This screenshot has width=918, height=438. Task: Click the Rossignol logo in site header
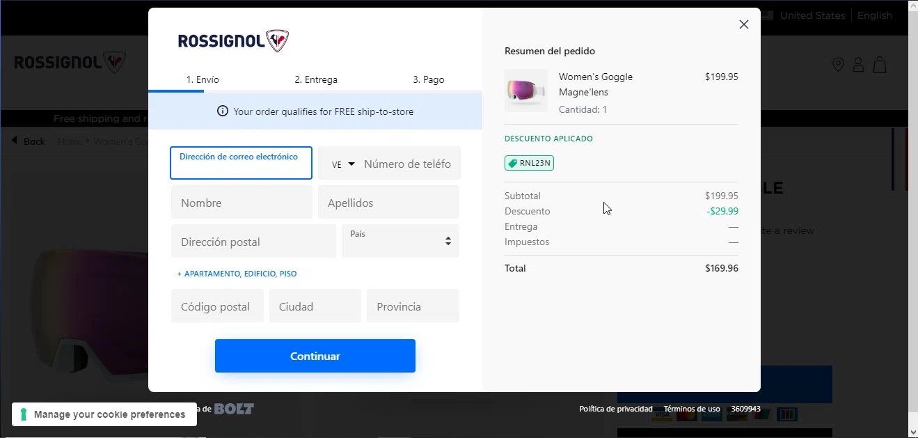tap(70, 62)
